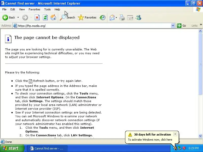Click the Safely Remove Hardware tray icon

coord(180,148)
